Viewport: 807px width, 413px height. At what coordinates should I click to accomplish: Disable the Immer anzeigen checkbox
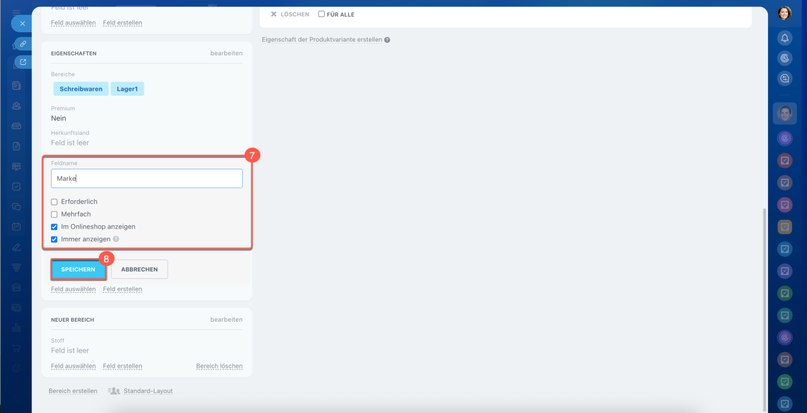tap(54, 239)
